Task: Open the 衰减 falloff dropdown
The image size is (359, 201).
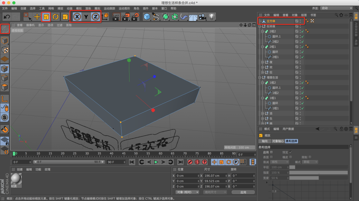Action: point(280,162)
